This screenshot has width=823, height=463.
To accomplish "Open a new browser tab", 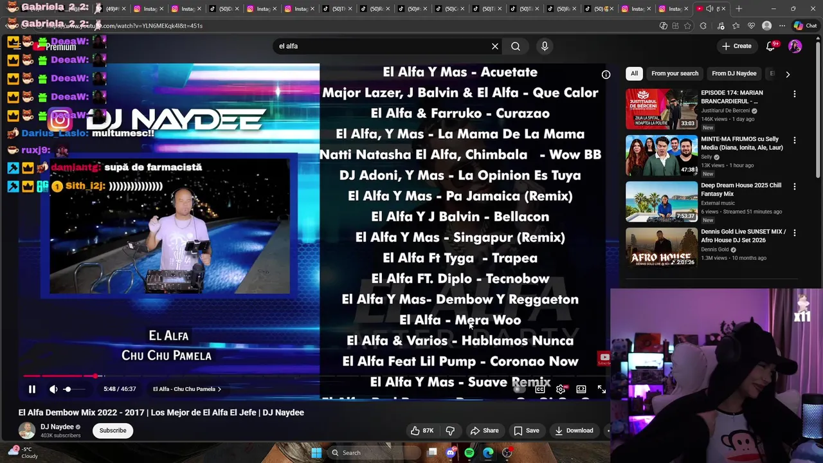I will [x=739, y=8].
